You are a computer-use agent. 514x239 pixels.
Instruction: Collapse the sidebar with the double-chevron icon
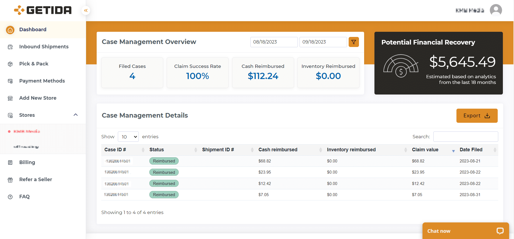(86, 11)
